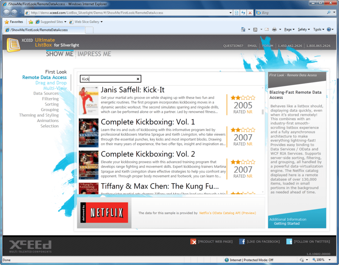Click the Xceed product web page icon

coord(193,241)
